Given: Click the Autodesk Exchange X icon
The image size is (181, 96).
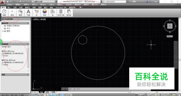Looking at the screenshot, I should (x=147, y=2).
